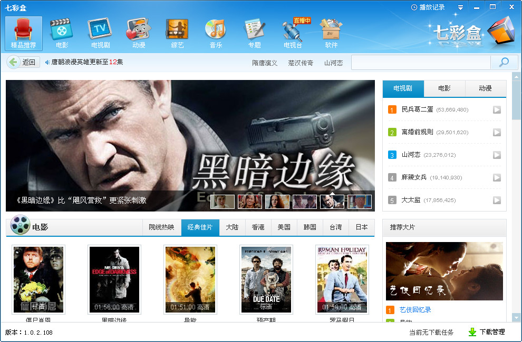The image size is (522, 342).
Task: Open the 电影 movies category icon
Action: [x=62, y=33]
